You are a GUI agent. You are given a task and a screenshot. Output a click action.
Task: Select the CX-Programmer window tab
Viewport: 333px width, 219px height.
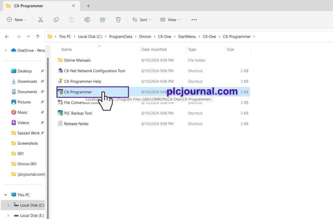(42, 6)
